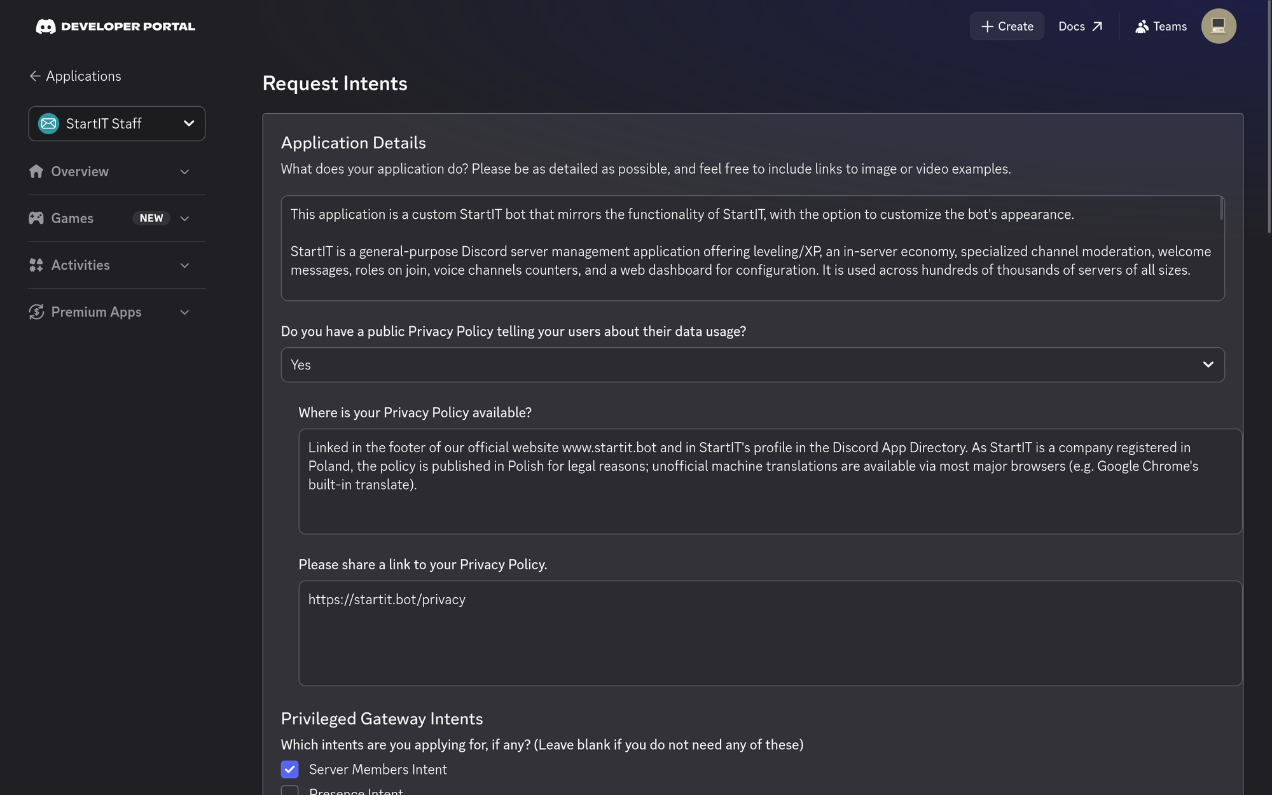The image size is (1272, 795).
Task: Open the user profile avatar
Action: pyautogui.click(x=1219, y=26)
